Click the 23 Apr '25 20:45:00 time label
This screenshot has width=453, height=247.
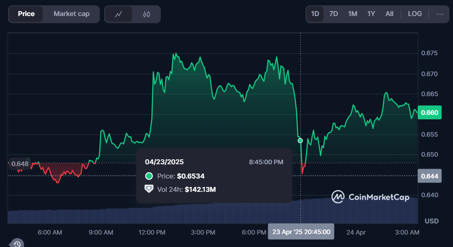point(301,231)
